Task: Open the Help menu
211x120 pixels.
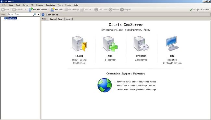Action: [x=76, y=5]
